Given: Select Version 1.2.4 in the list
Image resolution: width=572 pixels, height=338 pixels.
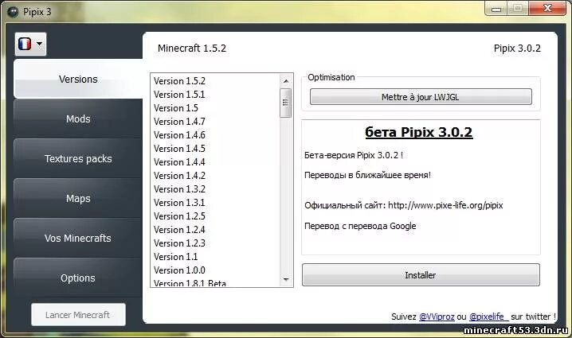Looking at the screenshot, I should 215,230.
